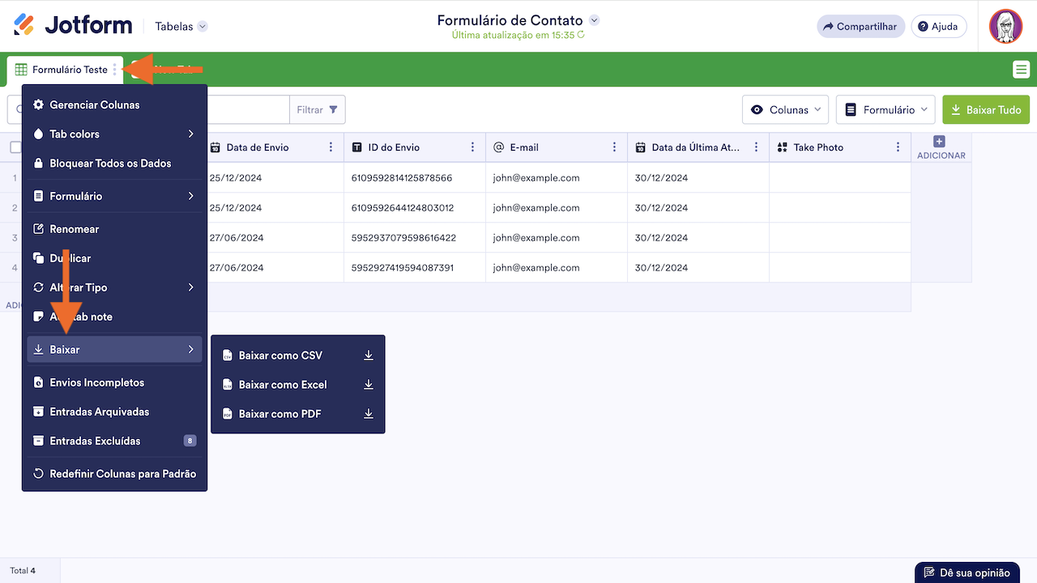Click the add column plus icon
Viewport: 1037px width, 583px height.
tap(940, 142)
